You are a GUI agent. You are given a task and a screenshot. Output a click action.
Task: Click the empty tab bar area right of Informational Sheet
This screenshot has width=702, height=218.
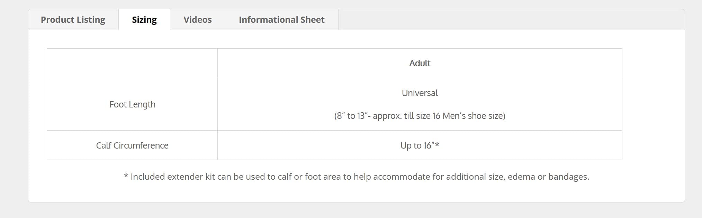[x=509, y=20]
